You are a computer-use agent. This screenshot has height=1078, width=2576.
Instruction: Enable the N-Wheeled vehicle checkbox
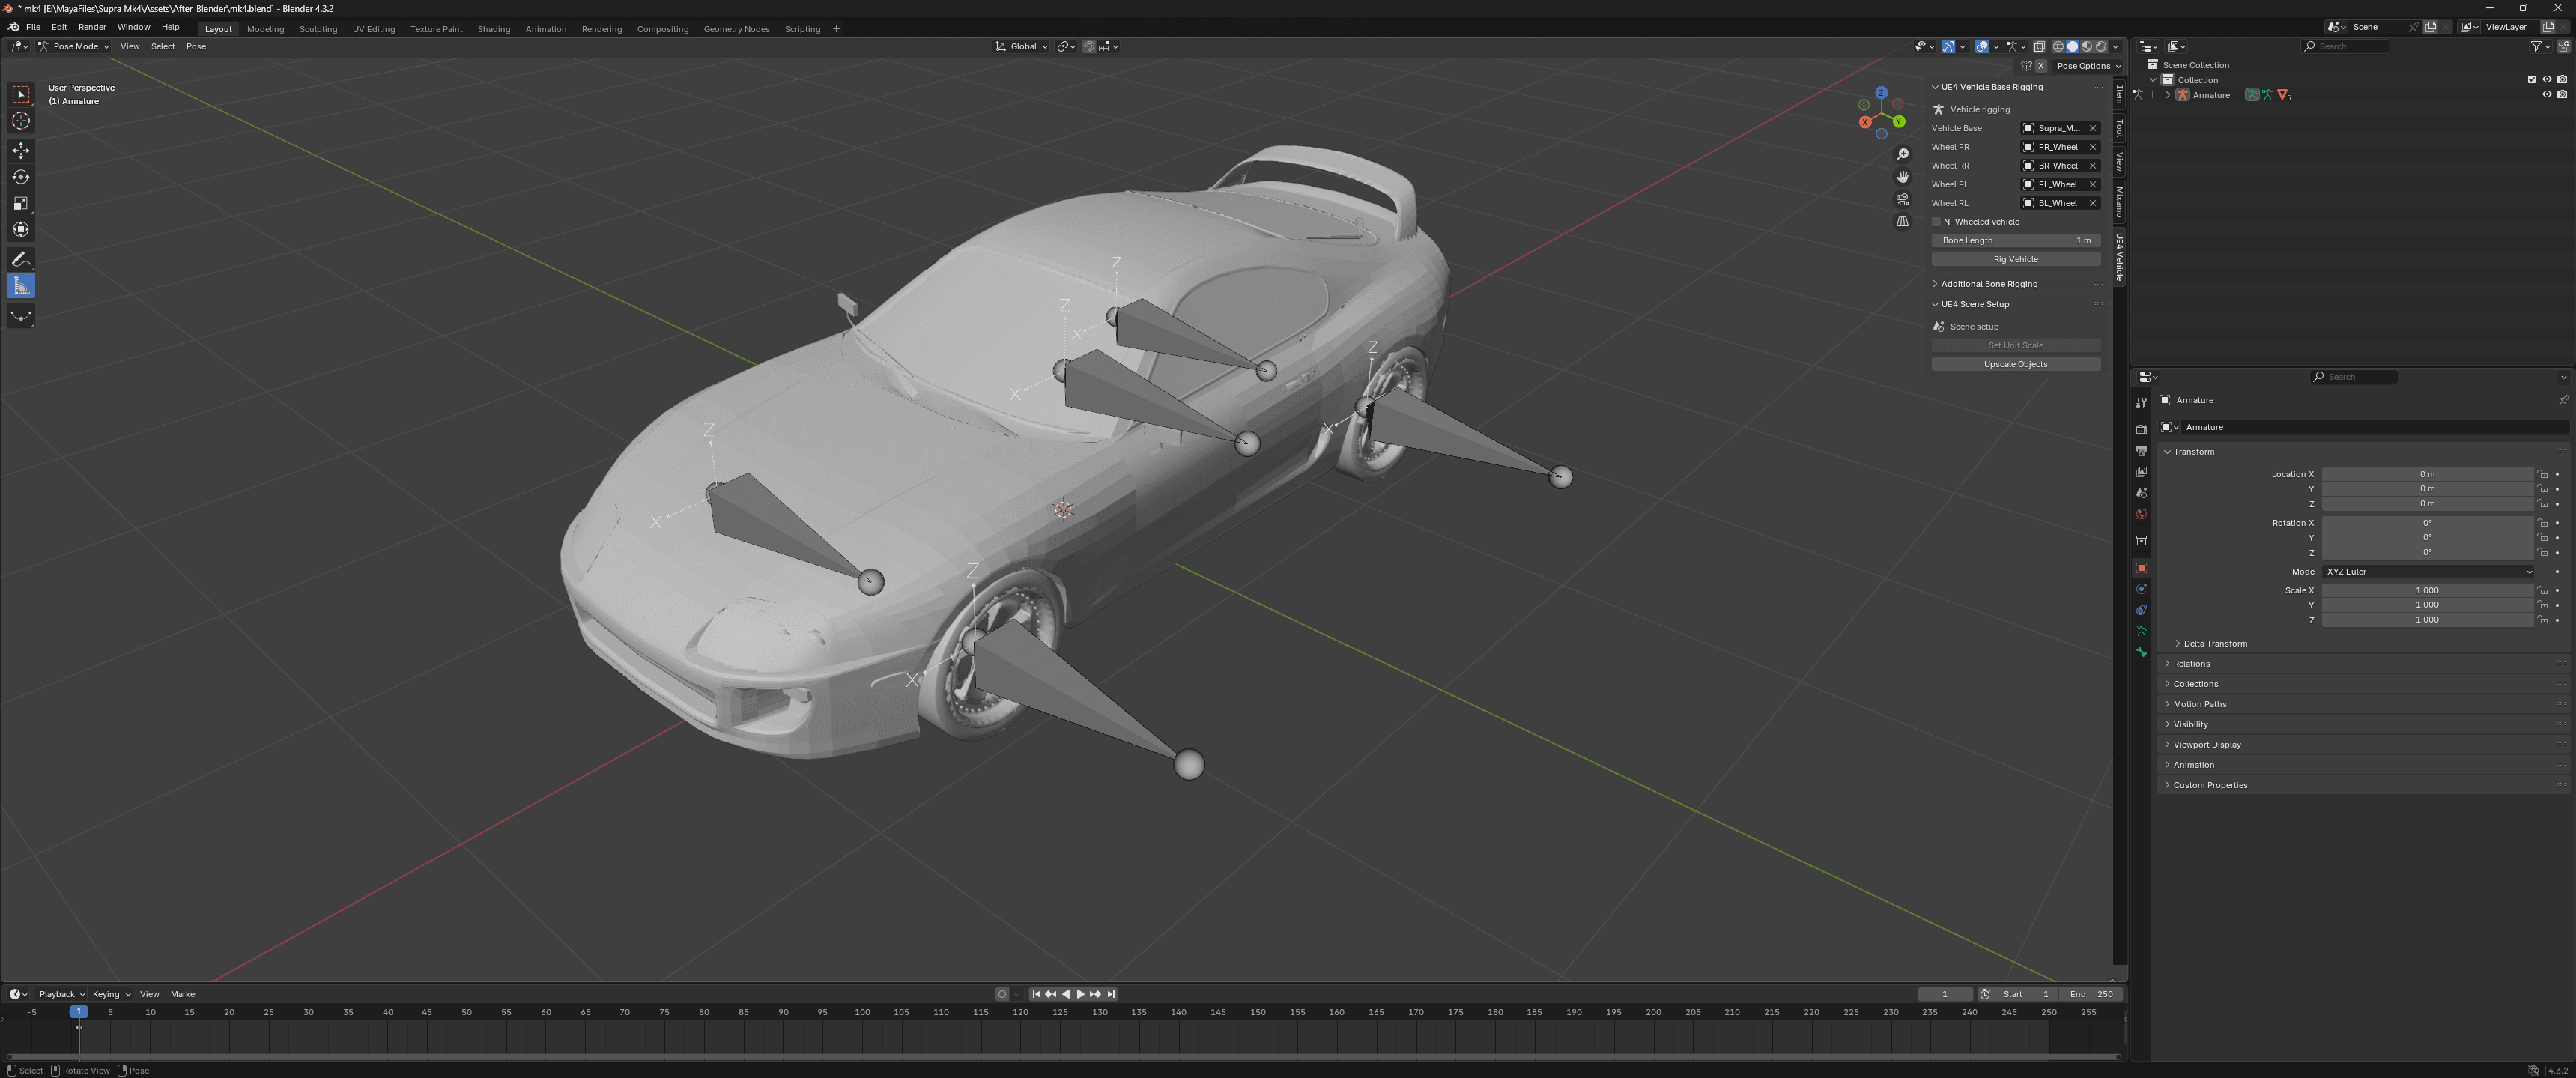point(1937,221)
